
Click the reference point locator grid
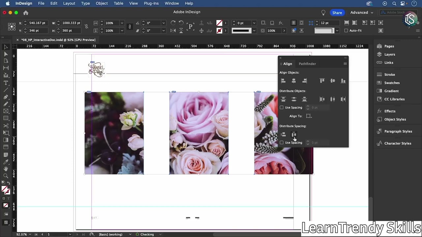coord(12,27)
